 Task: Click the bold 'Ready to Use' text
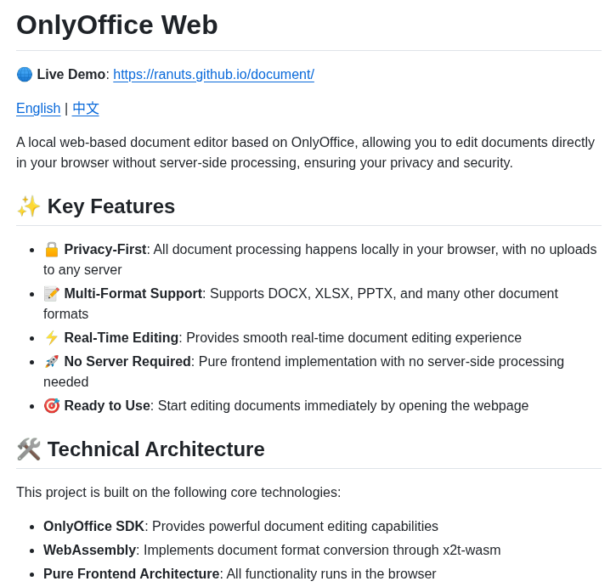tap(107, 405)
